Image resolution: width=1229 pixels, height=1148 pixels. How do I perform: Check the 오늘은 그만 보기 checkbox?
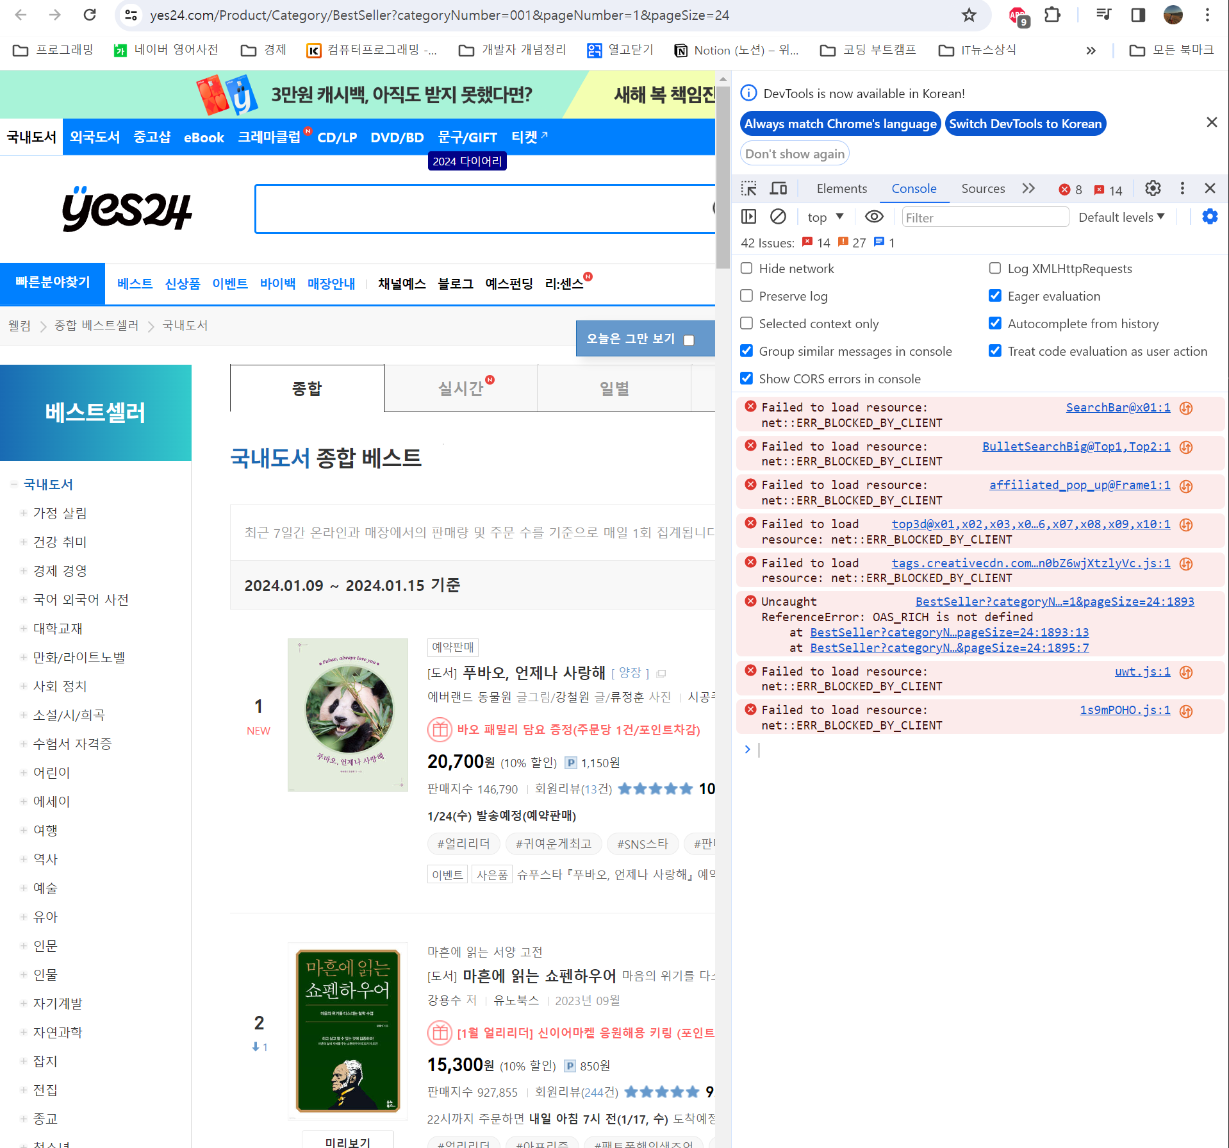[x=689, y=340]
